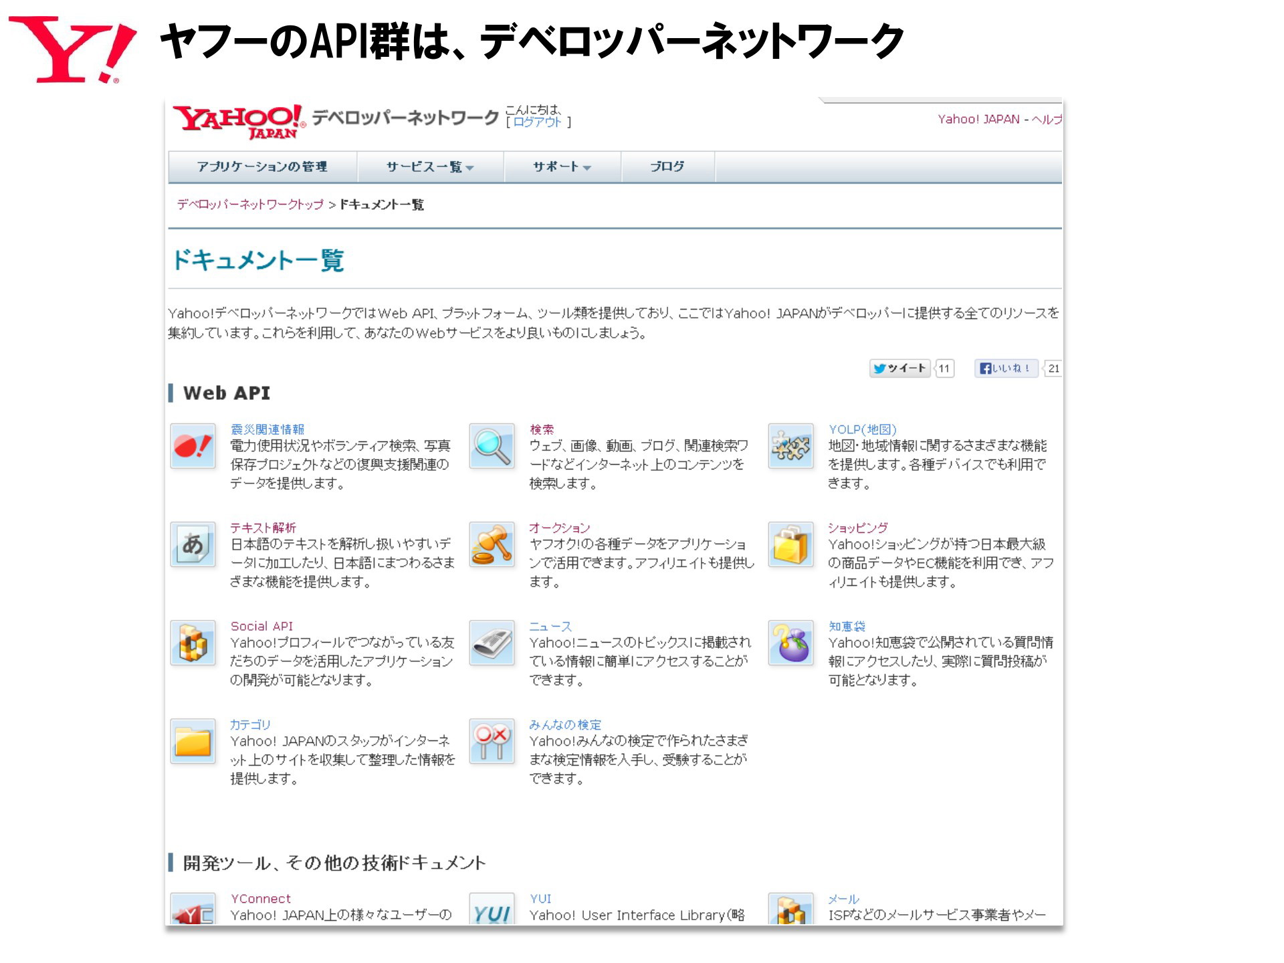Click the 開発ツール、その他の技術ドキュメント heading
Viewport: 1284px width, 963px height.
334,863
